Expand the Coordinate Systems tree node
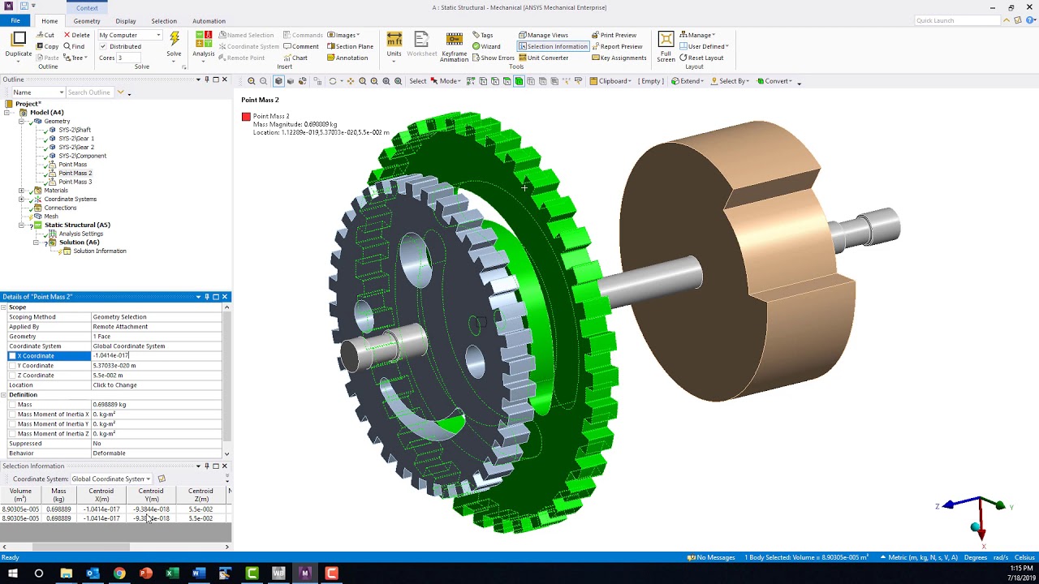Viewport: 1039px width, 584px height. point(22,200)
